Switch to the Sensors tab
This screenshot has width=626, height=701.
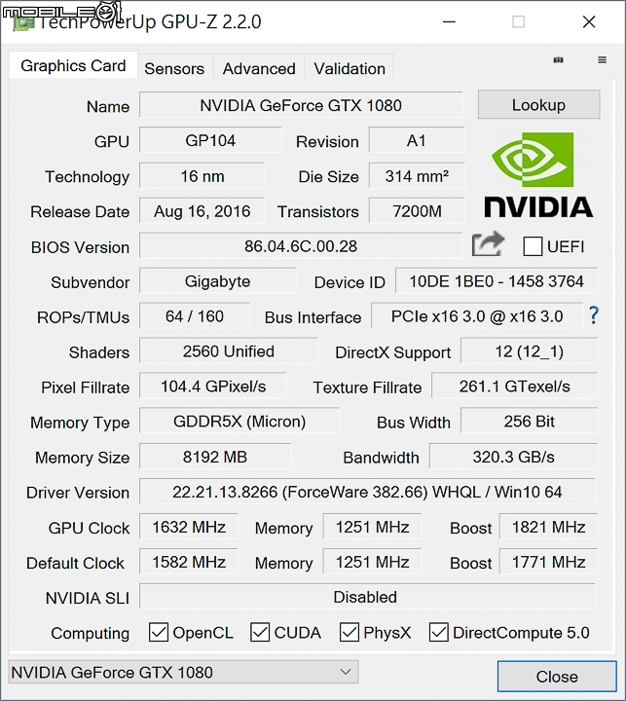coord(174,68)
